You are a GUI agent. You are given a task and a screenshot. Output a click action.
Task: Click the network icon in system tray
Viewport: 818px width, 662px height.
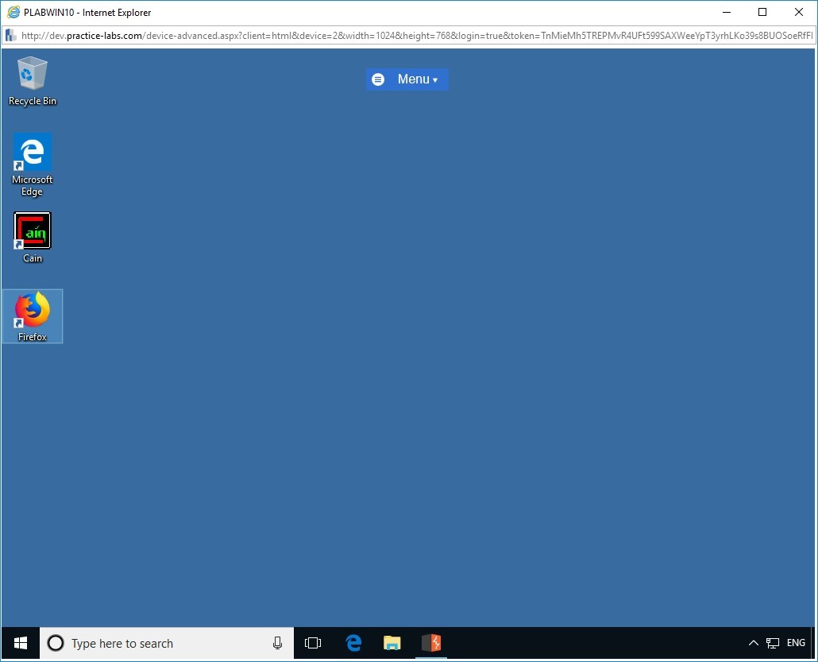pyautogui.click(x=772, y=643)
